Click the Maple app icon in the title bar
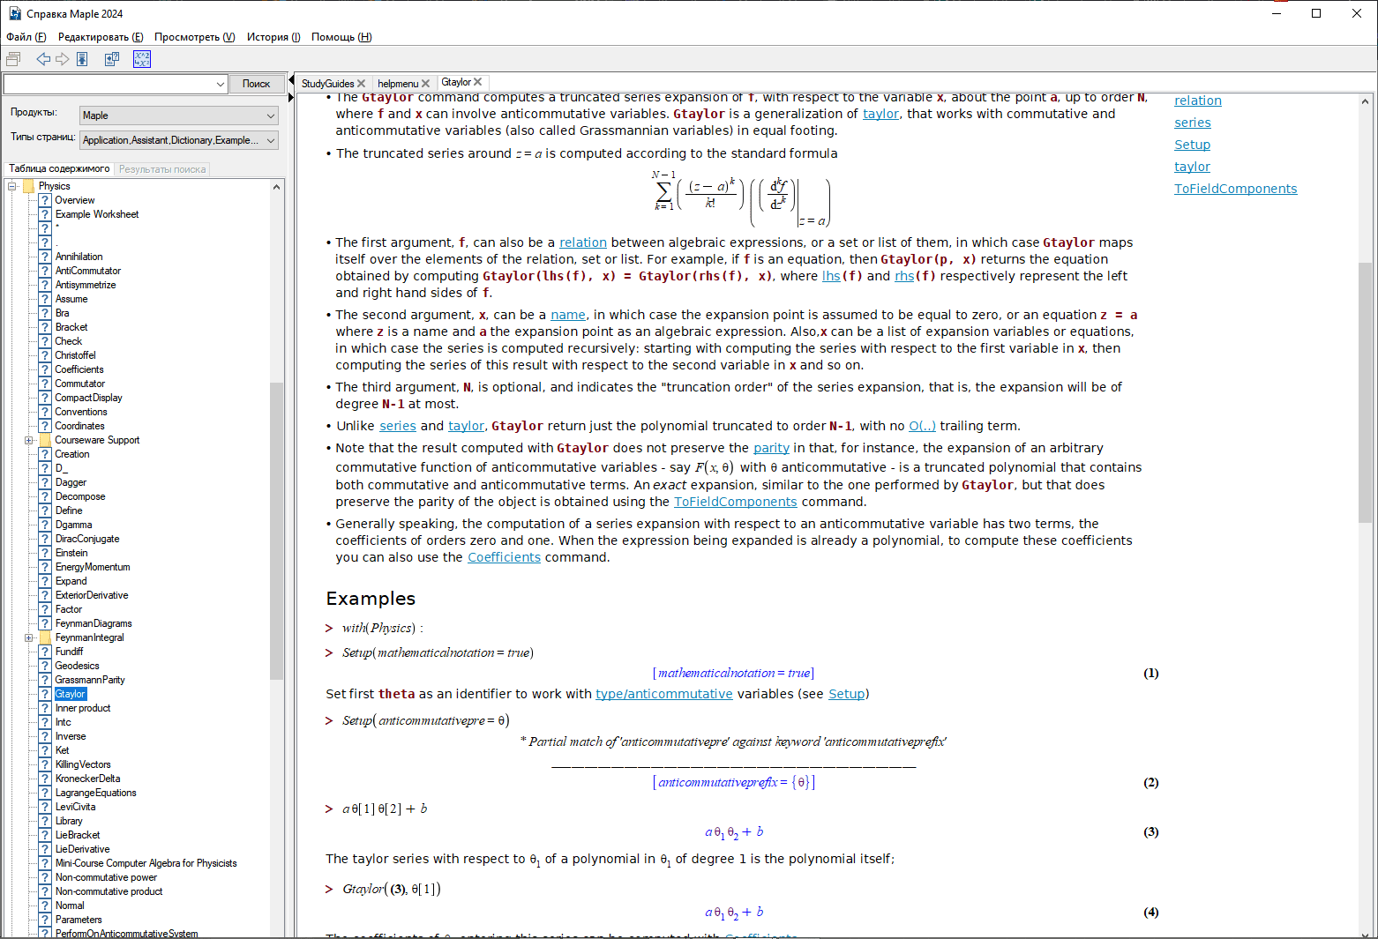Viewport: 1378px width, 939px height. (x=15, y=13)
